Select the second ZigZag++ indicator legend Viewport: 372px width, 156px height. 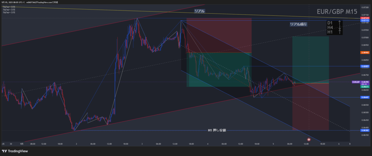coord(9,10)
